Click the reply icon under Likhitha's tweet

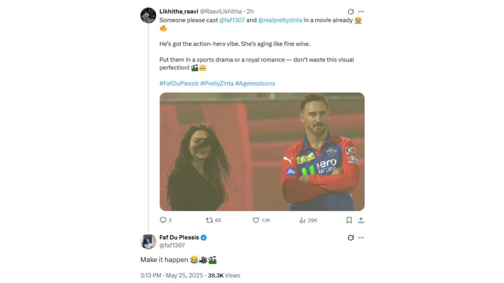[x=163, y=220]
